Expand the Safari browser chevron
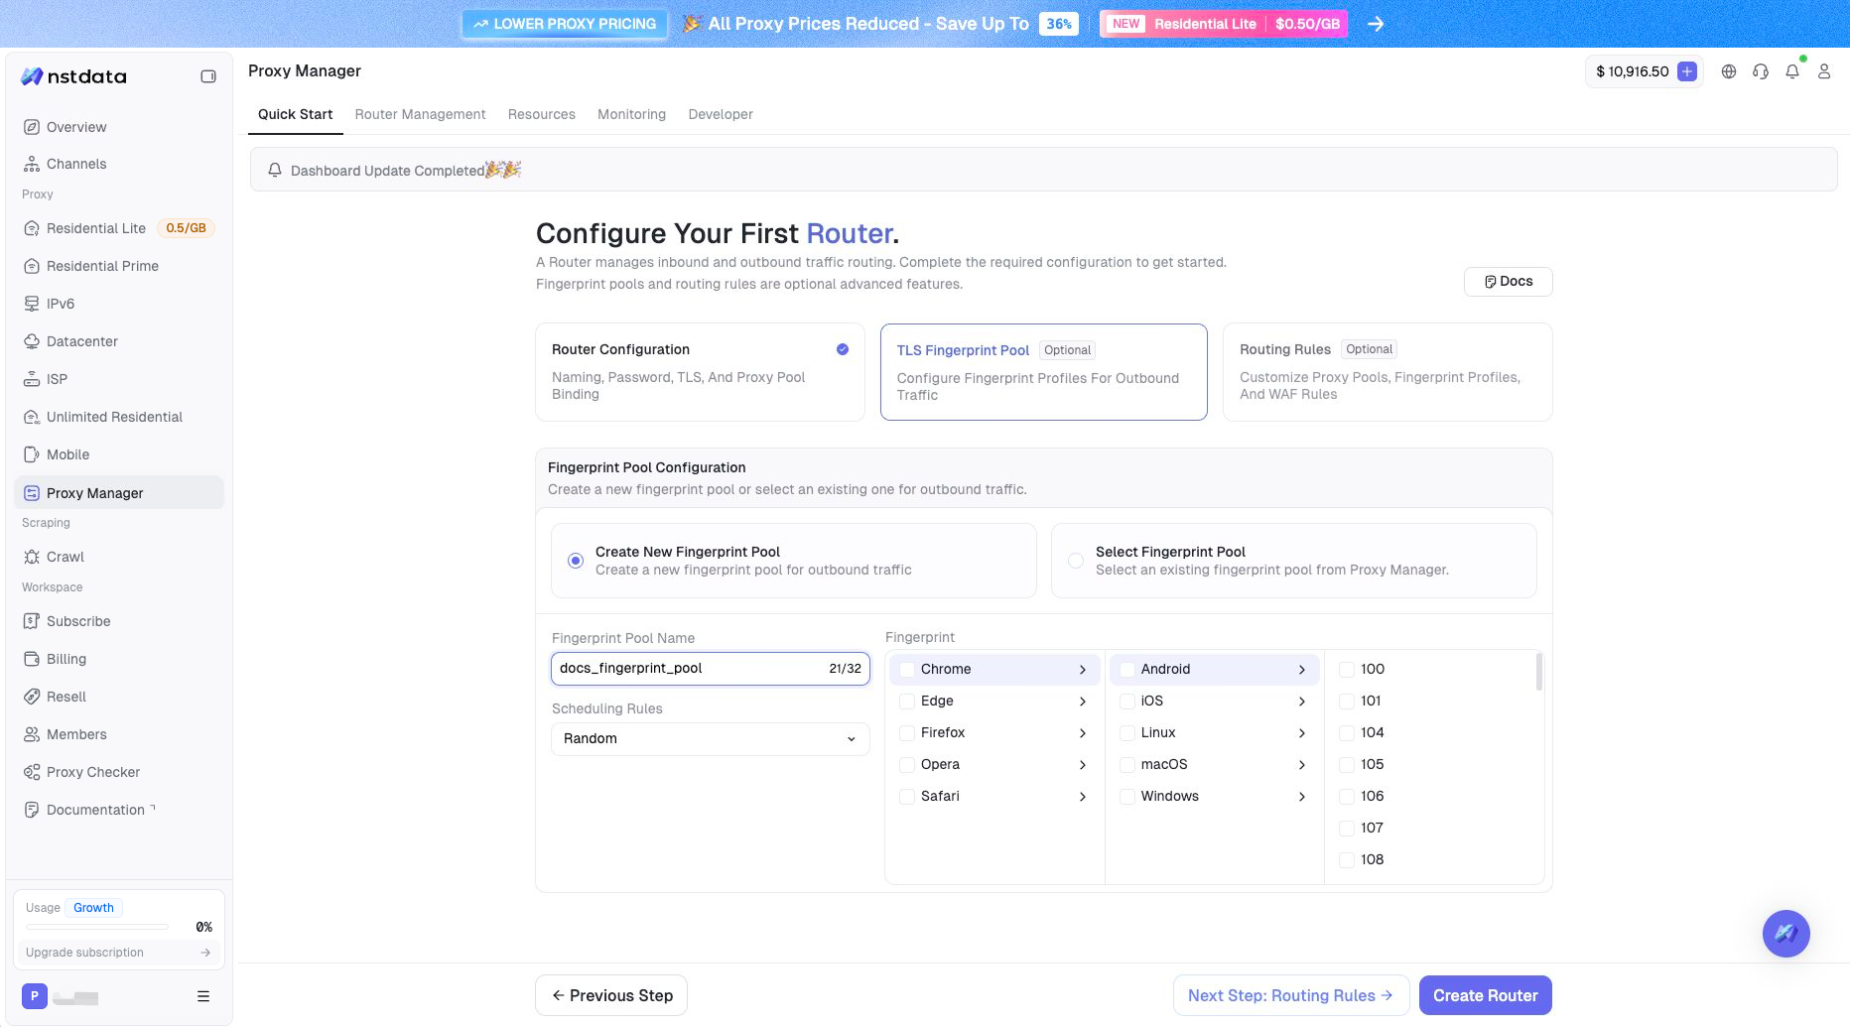This screenshot has height=1027, width=1850. (x=1083, y=797)
